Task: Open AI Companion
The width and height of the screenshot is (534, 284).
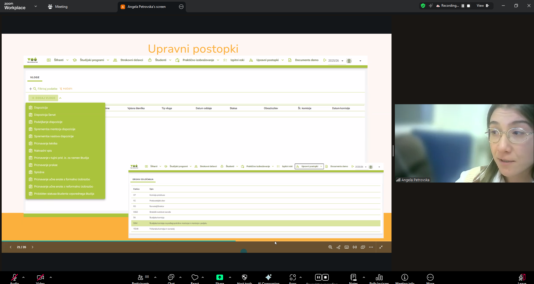Action: [x=268, y=277]
